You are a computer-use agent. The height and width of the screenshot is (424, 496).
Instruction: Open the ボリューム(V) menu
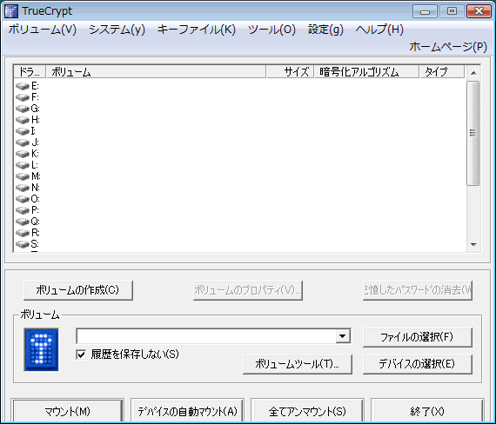click(x=43, y=30)
